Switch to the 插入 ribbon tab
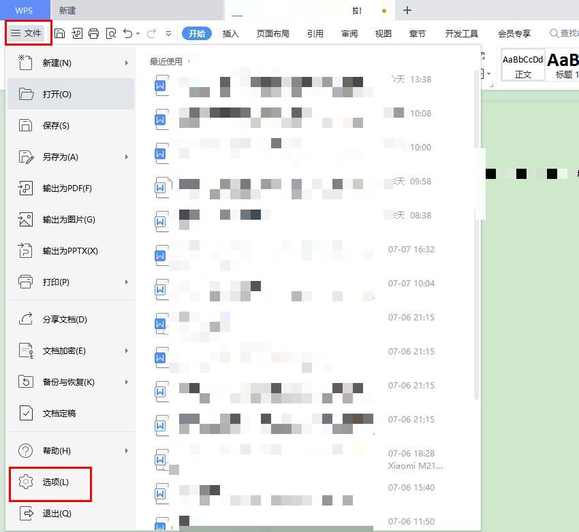 [x=231, y=33]
